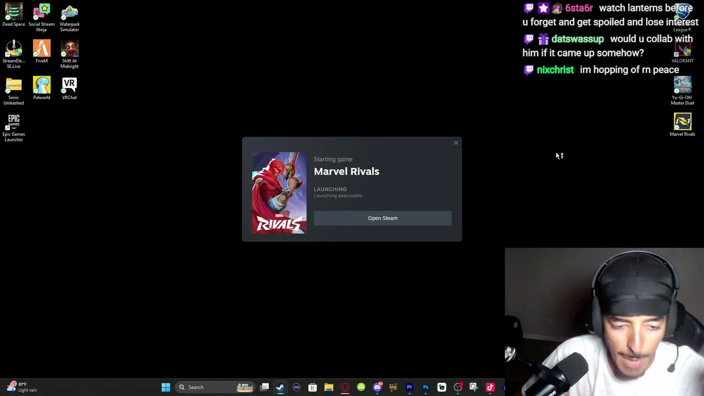This screenshot has height=396, width=704.
Task: Click the Marvel Rivals cover art thumbnail
Action: click(x=279, y=193)
